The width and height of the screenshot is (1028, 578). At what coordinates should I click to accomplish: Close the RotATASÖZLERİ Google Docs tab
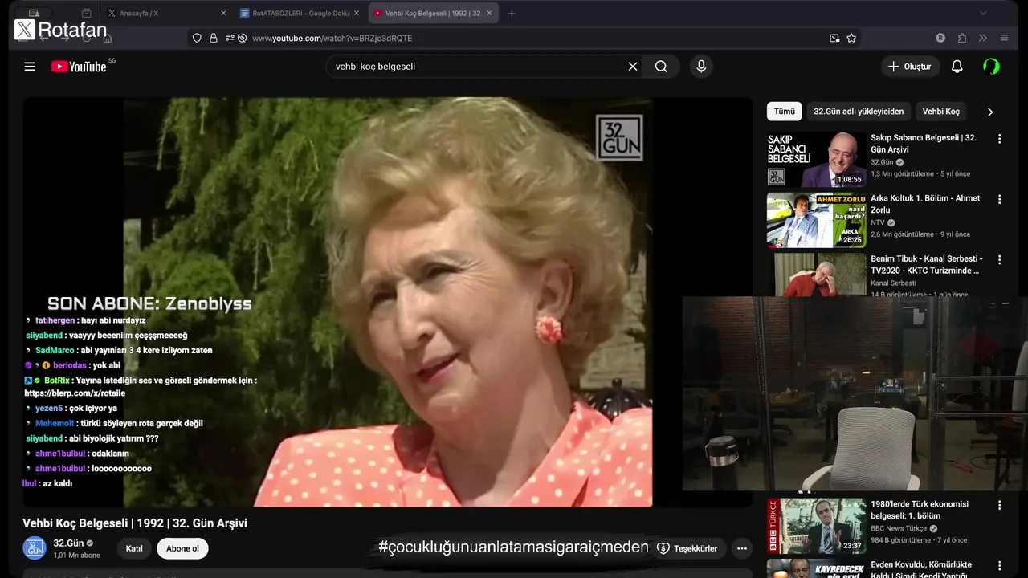pyautogui.click(x=356, y=13)
